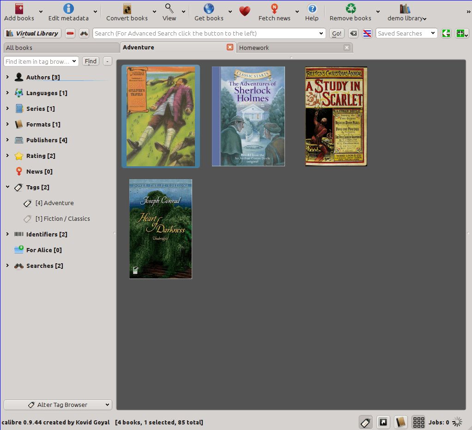The image size is (472, 430).
Task: Toggle the book details panel button
Action: 401,422
